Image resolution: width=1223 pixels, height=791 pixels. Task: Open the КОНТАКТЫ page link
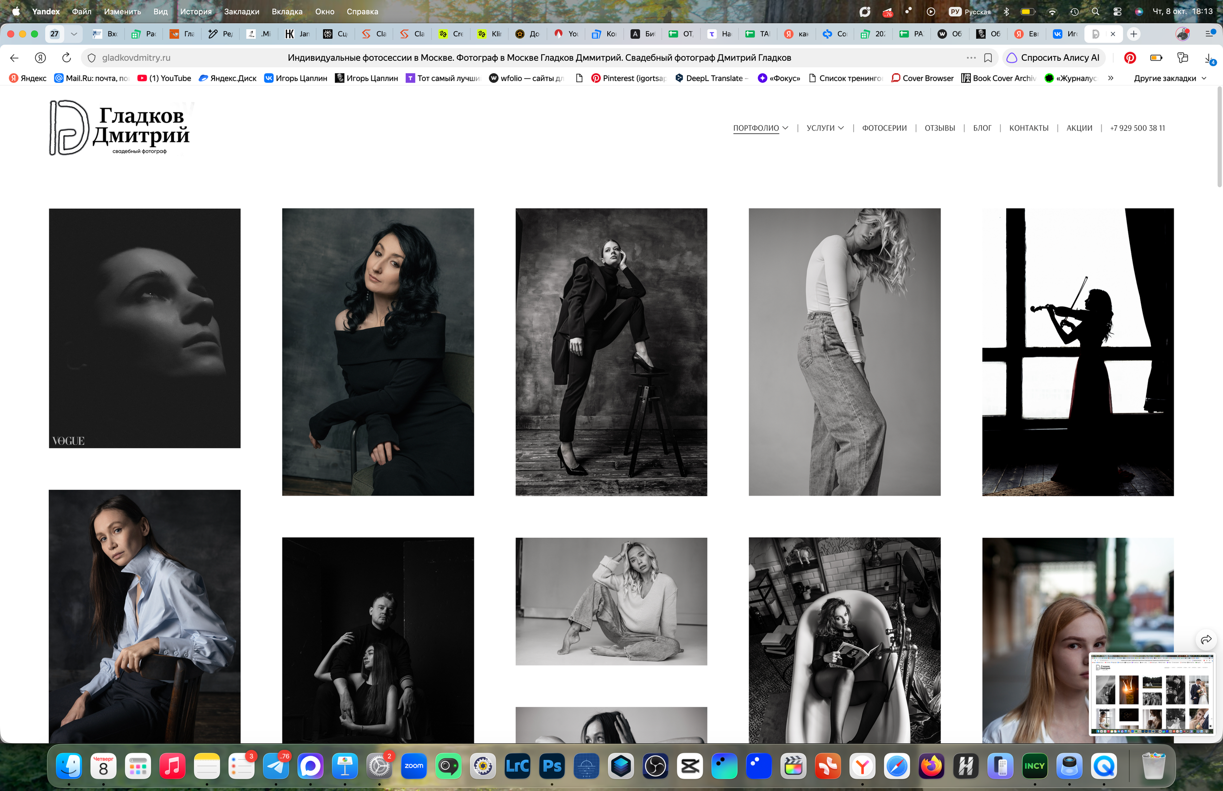pyautogui.click(x=1029, y=128)
